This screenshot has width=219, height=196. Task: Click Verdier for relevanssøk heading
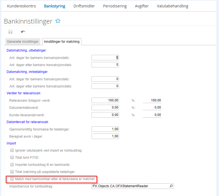24,93
